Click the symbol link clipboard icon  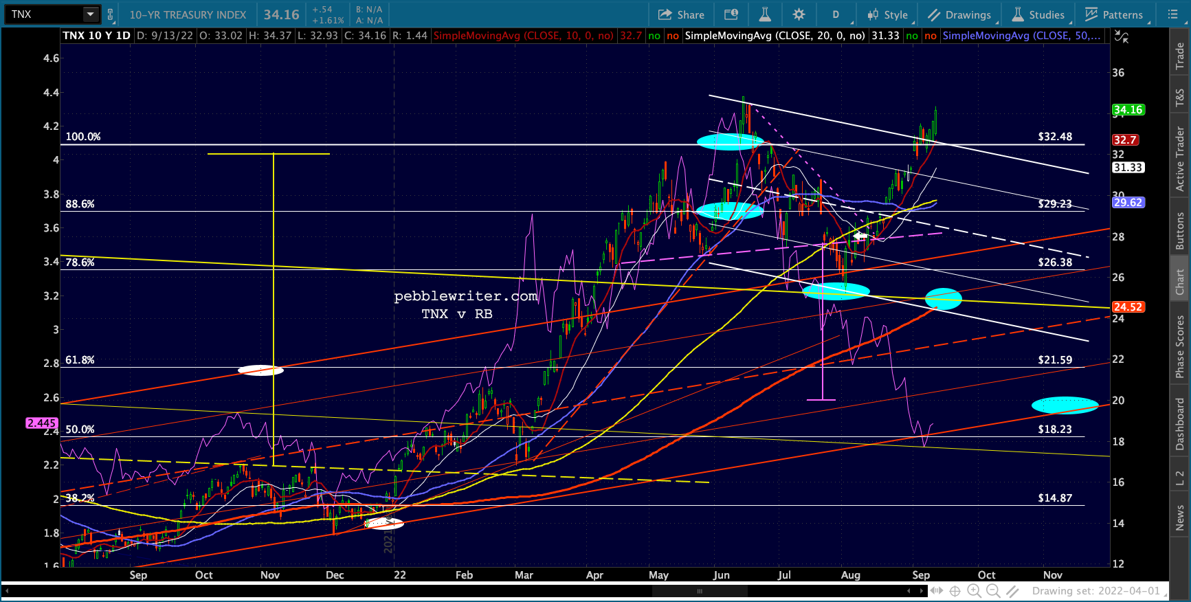tap(110, 14)
